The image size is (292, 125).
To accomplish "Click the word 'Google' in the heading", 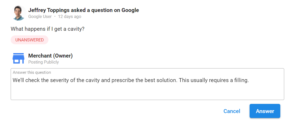I will tap(130, 10).
